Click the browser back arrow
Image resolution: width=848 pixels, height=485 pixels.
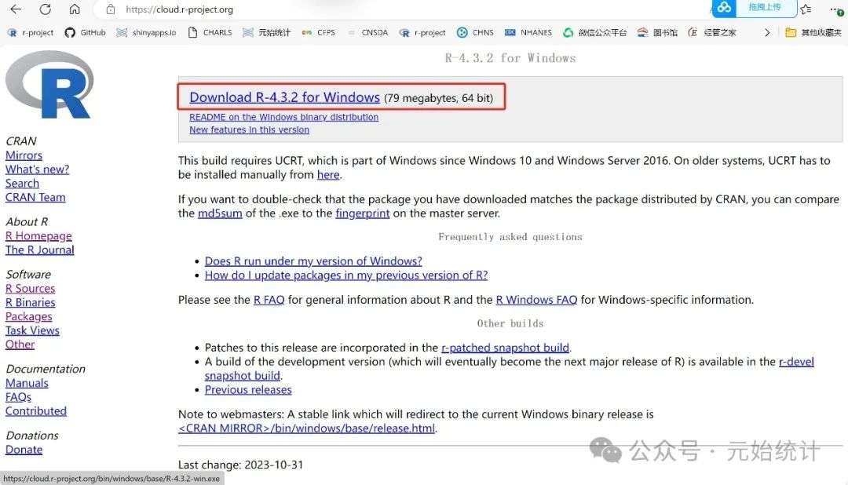(16, 9)
